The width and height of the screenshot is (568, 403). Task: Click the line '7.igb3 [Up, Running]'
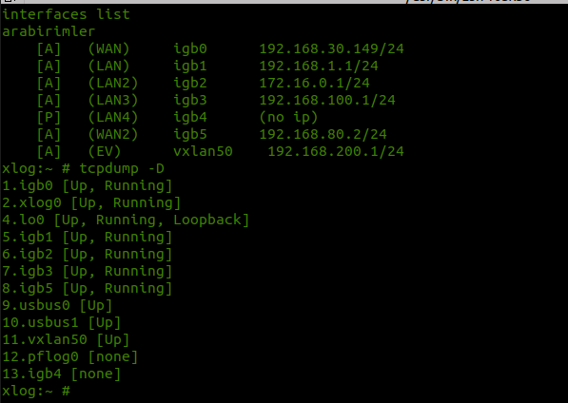pyautogui.click(x=87, y=271)
